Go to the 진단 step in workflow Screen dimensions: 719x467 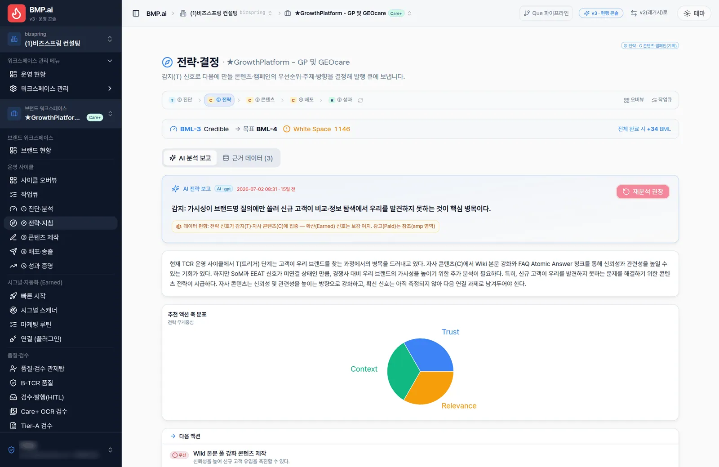[x=181, y=100]
